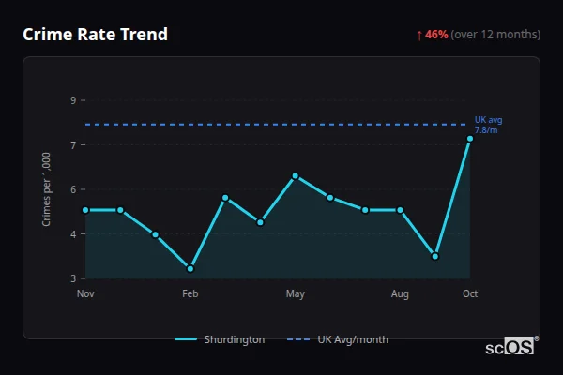Screen dimensions: 563x375
Task: Click the April data point before May
Action: 260,222
